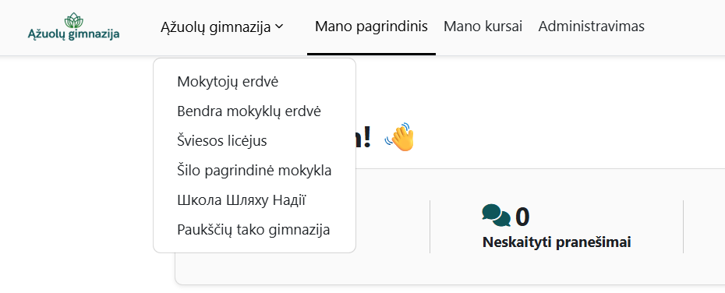
Task: Go to the Administravimas tab
Action: (x=591, y=26)
